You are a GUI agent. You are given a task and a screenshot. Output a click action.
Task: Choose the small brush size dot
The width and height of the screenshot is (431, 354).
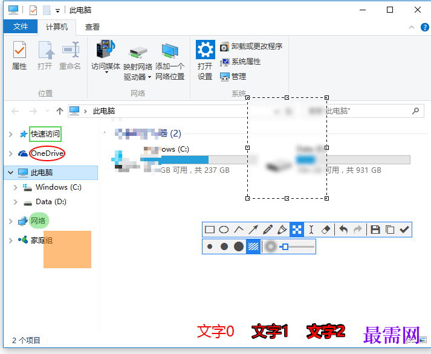coord(210,246)
